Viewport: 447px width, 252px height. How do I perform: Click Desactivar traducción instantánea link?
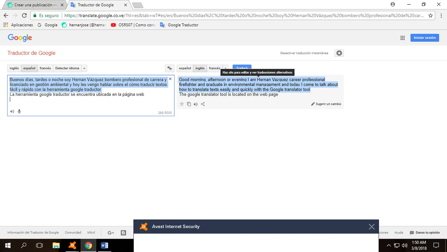[x=304, y=53]
